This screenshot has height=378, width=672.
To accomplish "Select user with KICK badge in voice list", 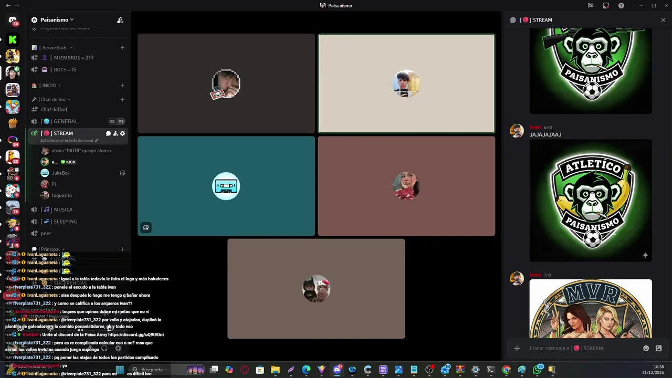I will (x=83, y=162).
